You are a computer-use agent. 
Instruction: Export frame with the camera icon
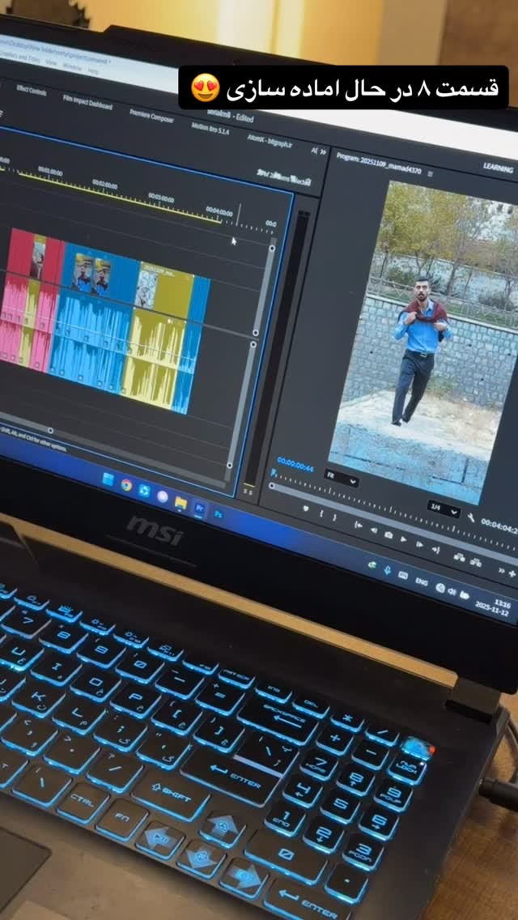coord(388,534)
